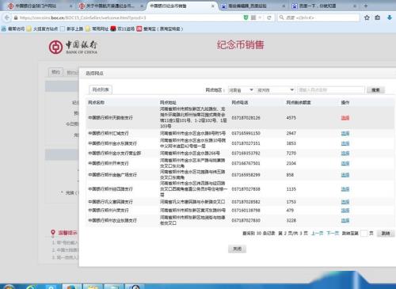Click phone number 037187028126
Screen dimensions: 396x289
pos(246,118)
